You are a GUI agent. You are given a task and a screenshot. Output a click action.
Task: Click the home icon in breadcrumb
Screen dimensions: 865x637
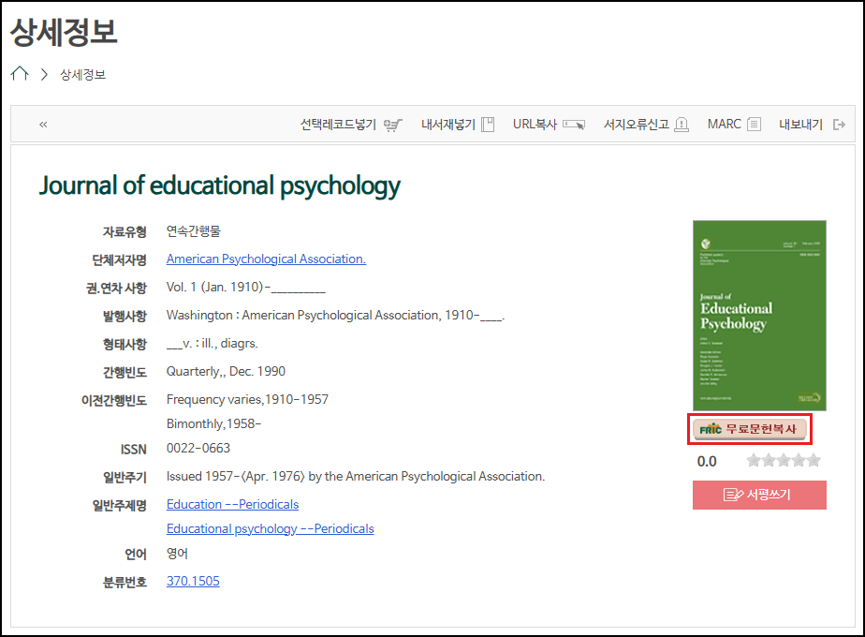[20, 73]
